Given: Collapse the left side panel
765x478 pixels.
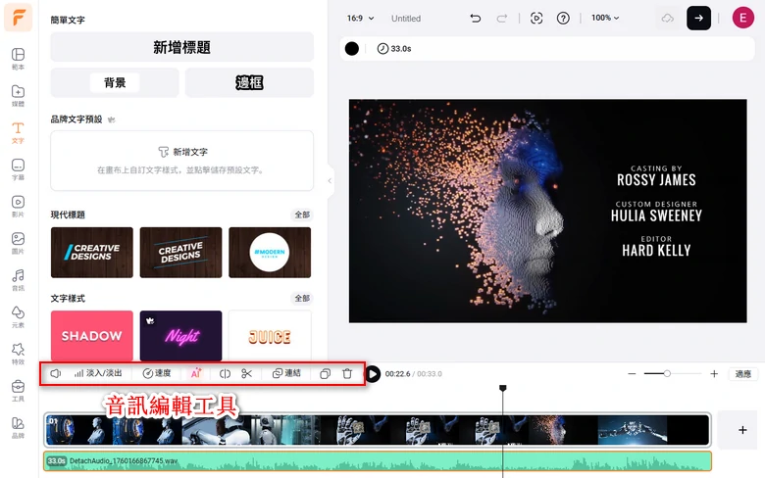Looking at the screenshot, I should [331, 181].
